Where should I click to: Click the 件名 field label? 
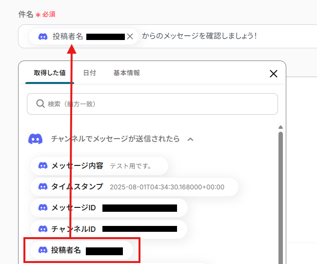point(26,14)
